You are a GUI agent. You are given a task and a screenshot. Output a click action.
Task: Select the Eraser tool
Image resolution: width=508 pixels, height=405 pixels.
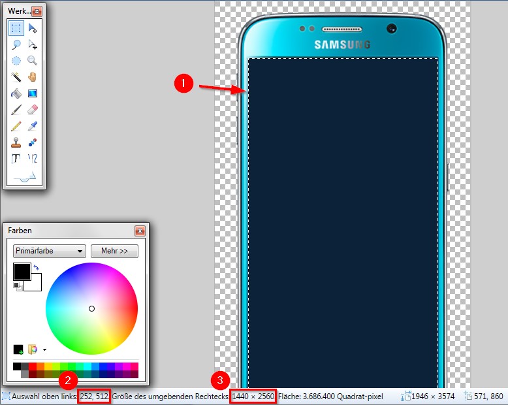tap(33, 110)
